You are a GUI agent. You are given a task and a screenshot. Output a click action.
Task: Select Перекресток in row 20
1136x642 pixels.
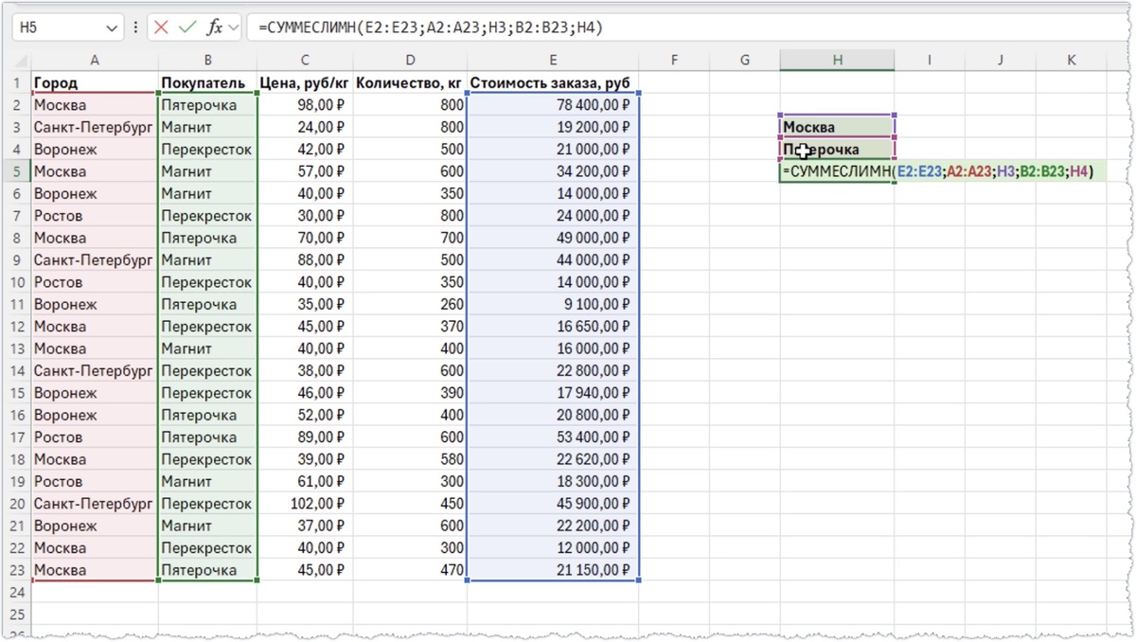click(x=207, y=504)
